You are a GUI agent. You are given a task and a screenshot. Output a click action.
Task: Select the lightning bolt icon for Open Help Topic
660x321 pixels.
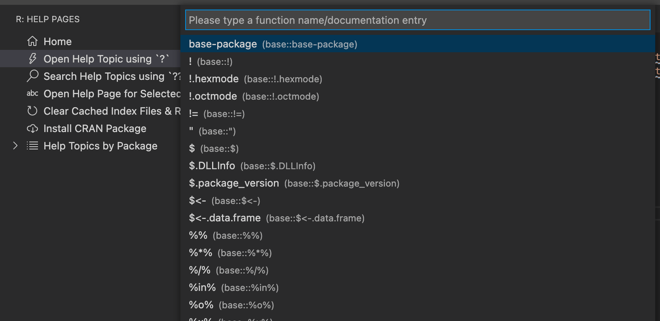(32, 59)
